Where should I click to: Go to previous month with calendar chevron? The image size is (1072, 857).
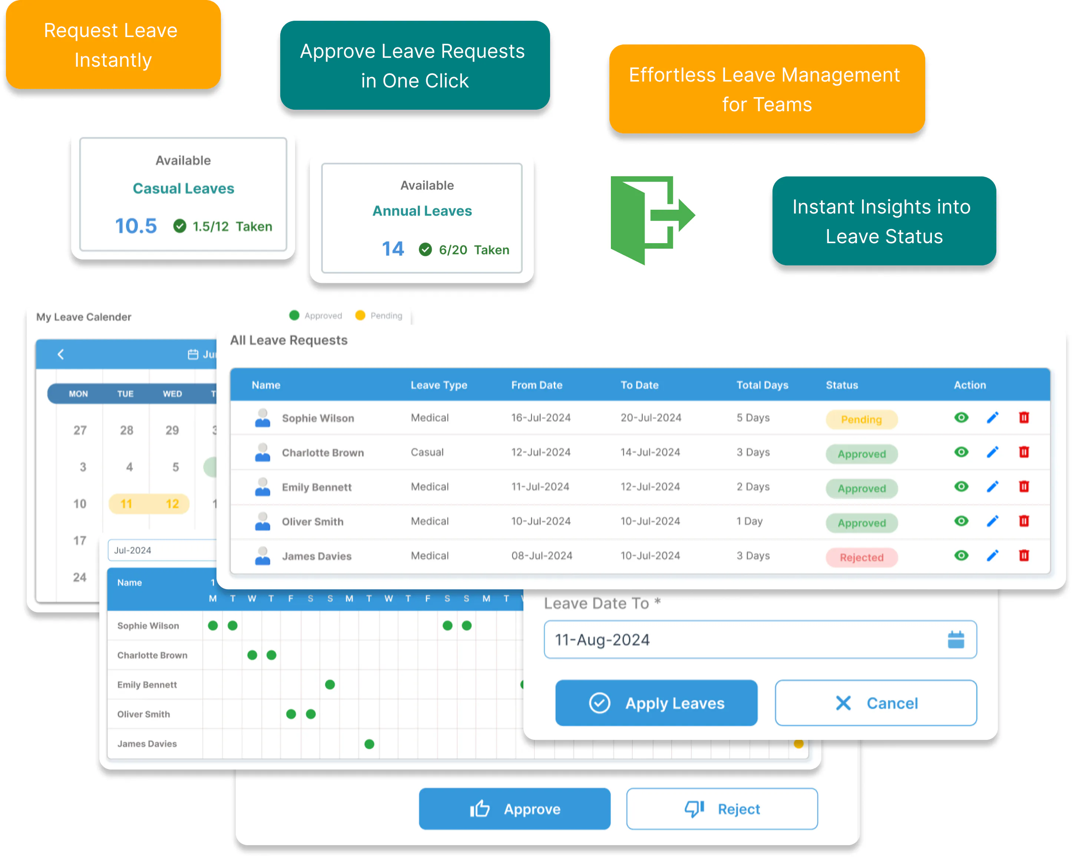[61, 354]
